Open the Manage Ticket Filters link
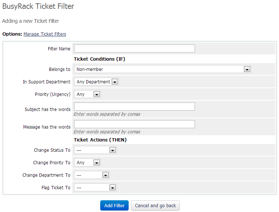The width and height of the screenshot is (279, 212). [45, 34]
